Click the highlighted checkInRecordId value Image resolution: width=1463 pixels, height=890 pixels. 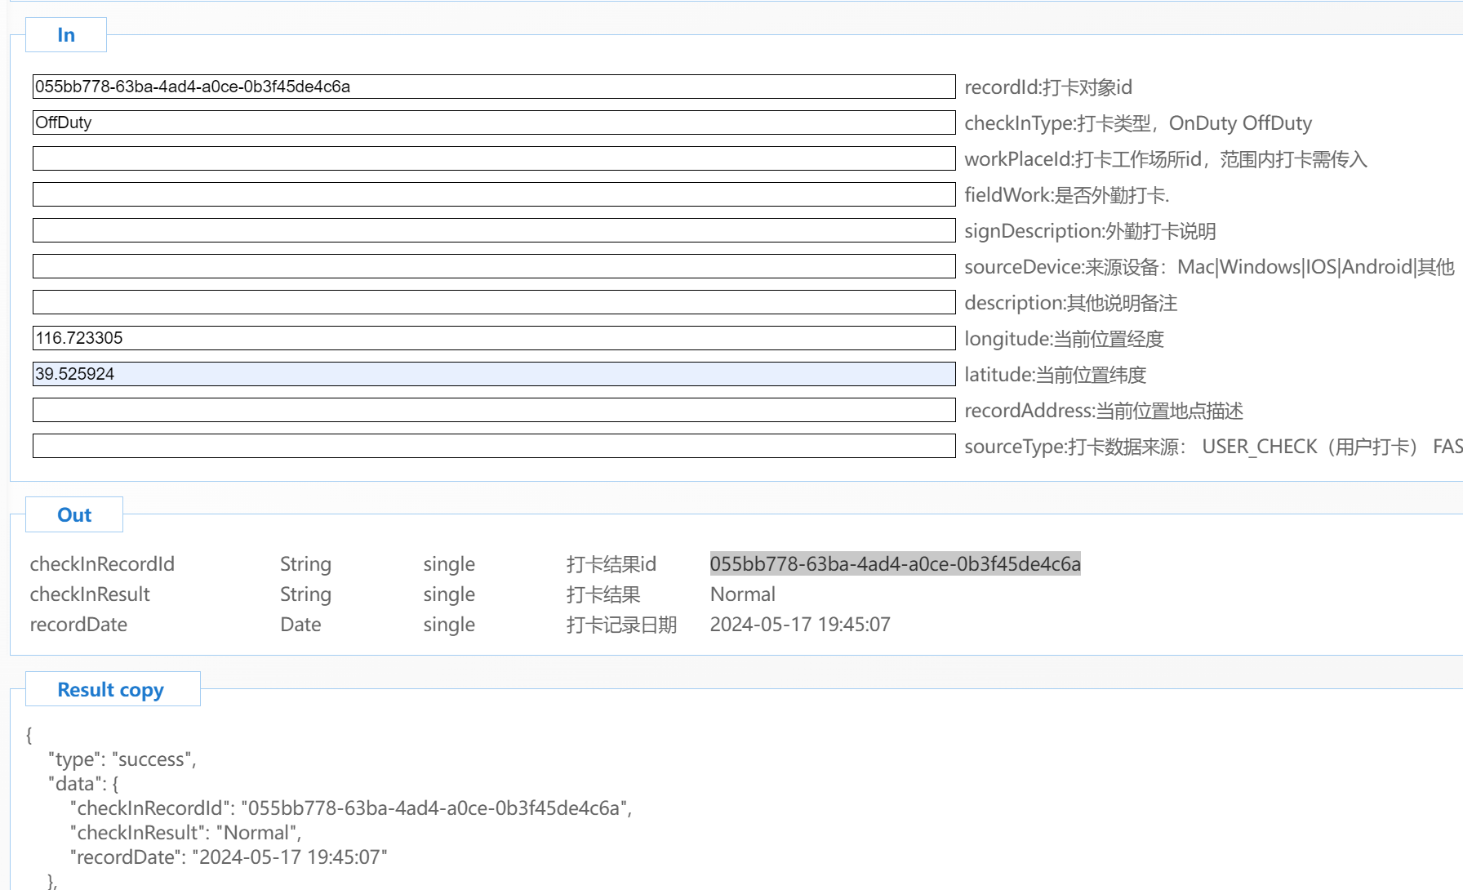tap(896, 563)
